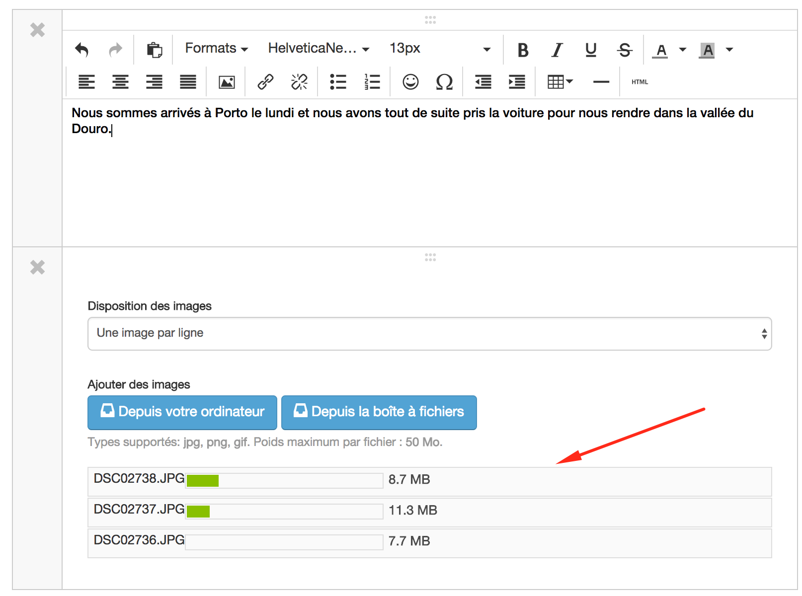This screenshot has height=596, width=802.
Task: Remove link with the unlink icon
Action: 299,82
